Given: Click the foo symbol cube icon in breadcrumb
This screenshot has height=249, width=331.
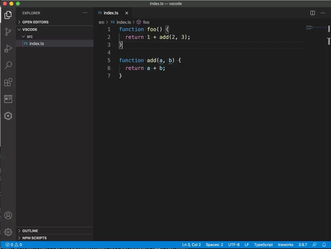Looking at the screenshot, I should point(139,22).
